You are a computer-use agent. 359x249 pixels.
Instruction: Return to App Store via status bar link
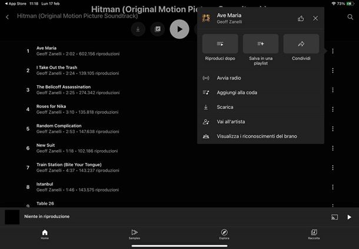[x=15, y=4]
